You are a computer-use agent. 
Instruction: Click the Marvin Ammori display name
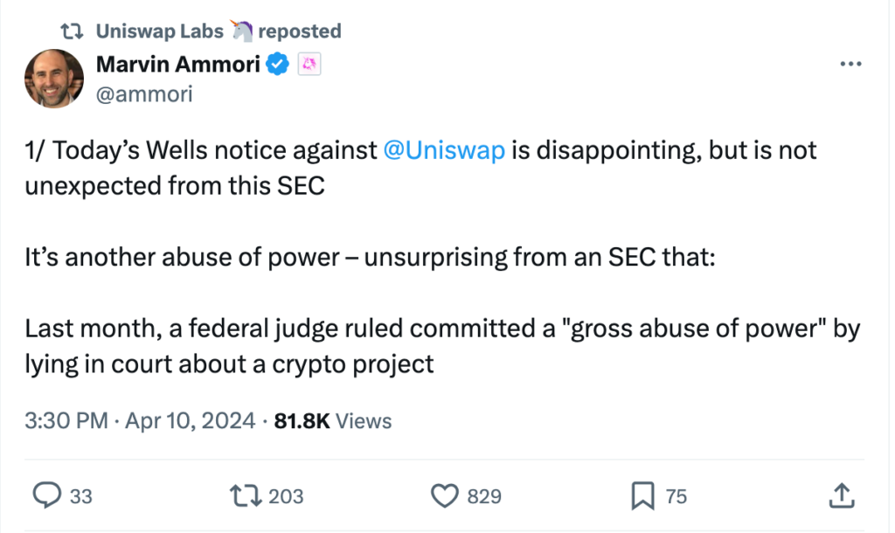click(177, 64)
